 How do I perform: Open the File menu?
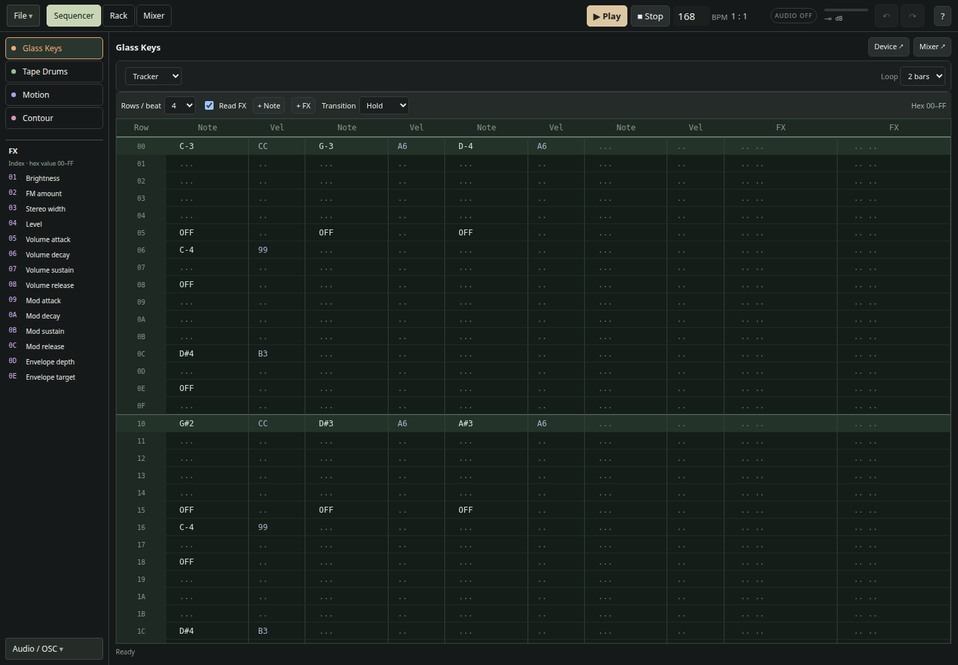[x=23, y=15]
